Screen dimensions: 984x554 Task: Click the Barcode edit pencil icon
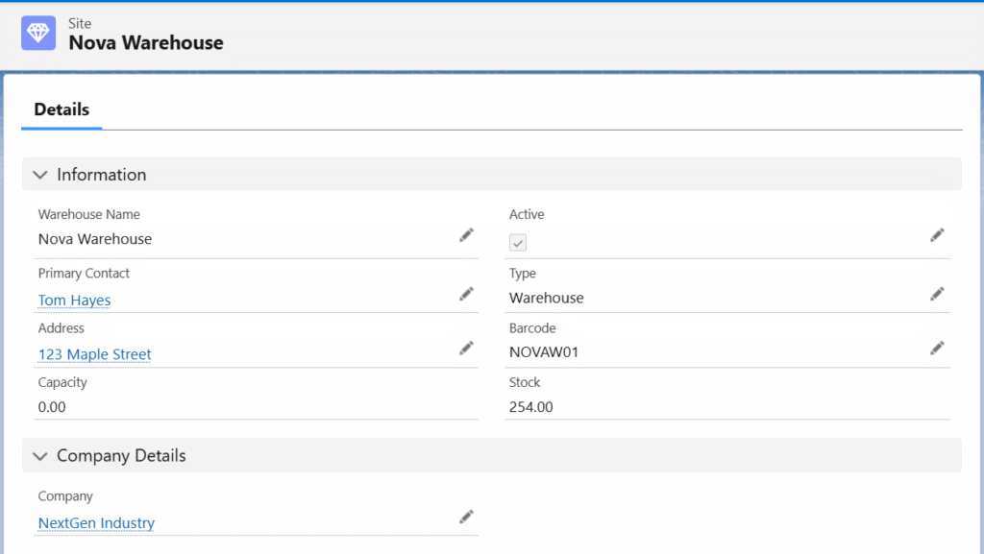pyautogui.click(x=937, y=349)
